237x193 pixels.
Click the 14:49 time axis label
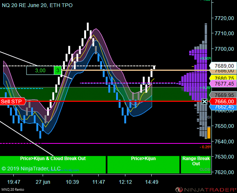pos(152,182)
